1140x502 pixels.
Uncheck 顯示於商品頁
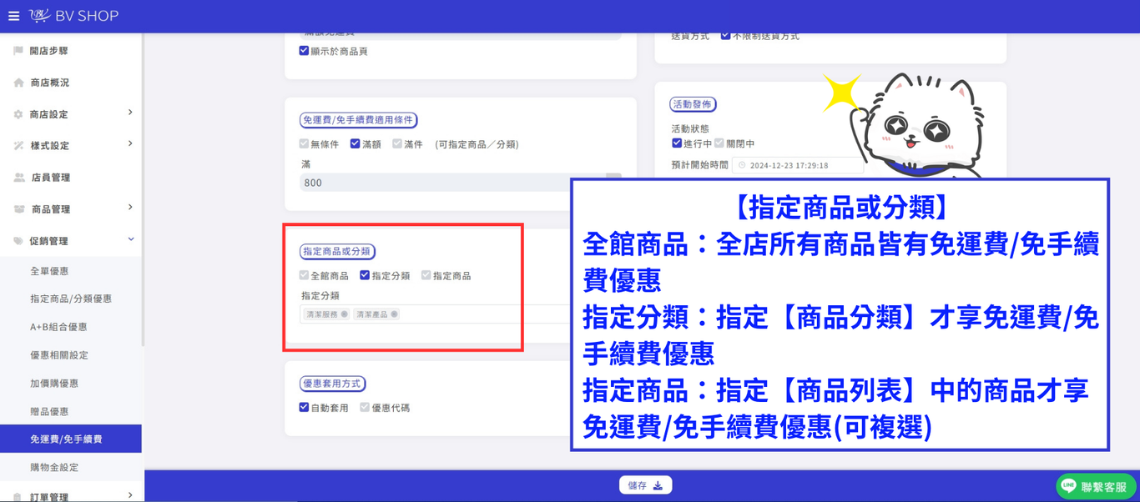[x=304, y=51]
